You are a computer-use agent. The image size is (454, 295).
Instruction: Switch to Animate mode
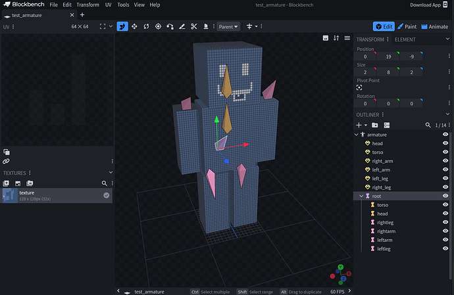click(434, 26)
